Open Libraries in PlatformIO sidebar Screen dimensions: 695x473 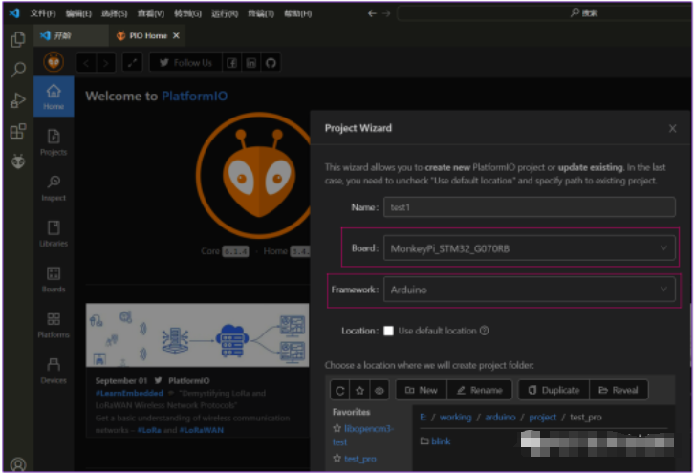pyautogui.click(x=54, y=234)
